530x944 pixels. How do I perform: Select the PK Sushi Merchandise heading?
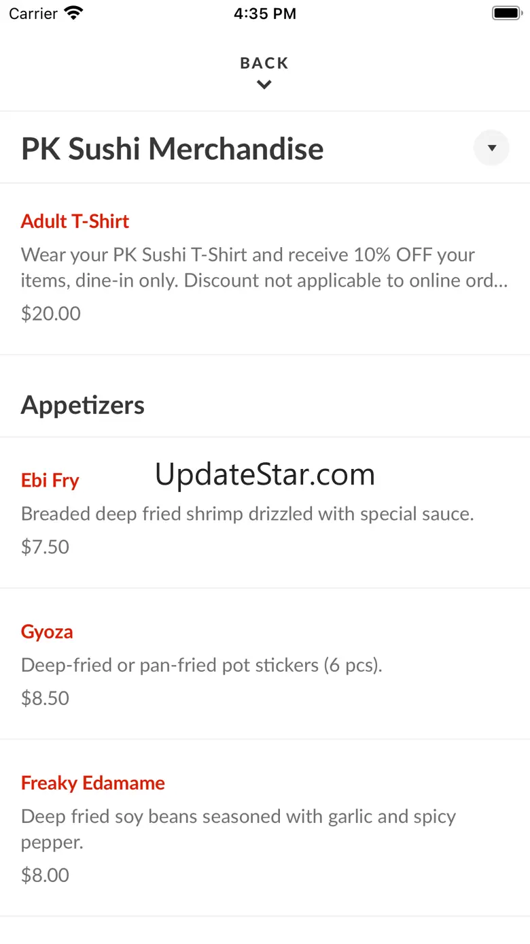(173, 148)
